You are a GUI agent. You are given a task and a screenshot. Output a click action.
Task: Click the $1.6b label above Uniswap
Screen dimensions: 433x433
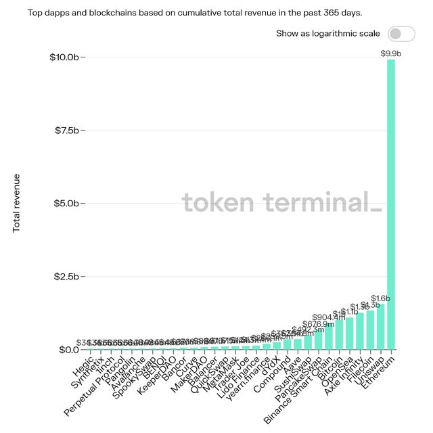tap(380, 298)
